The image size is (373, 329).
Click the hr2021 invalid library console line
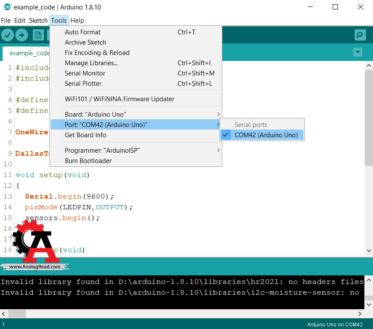182,282
